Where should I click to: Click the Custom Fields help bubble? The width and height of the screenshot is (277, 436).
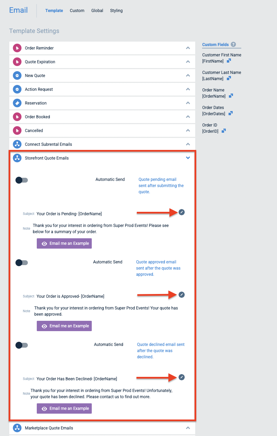click(x=233, y=44)
